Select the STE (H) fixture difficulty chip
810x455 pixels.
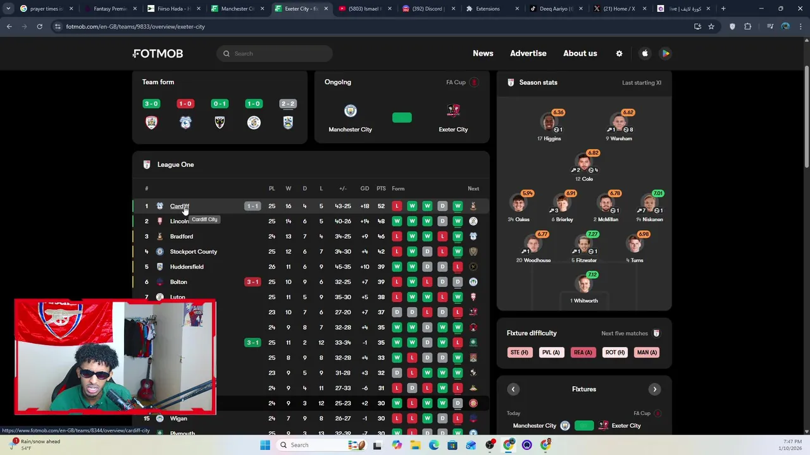pyautogui.click(x=519, y=353)
